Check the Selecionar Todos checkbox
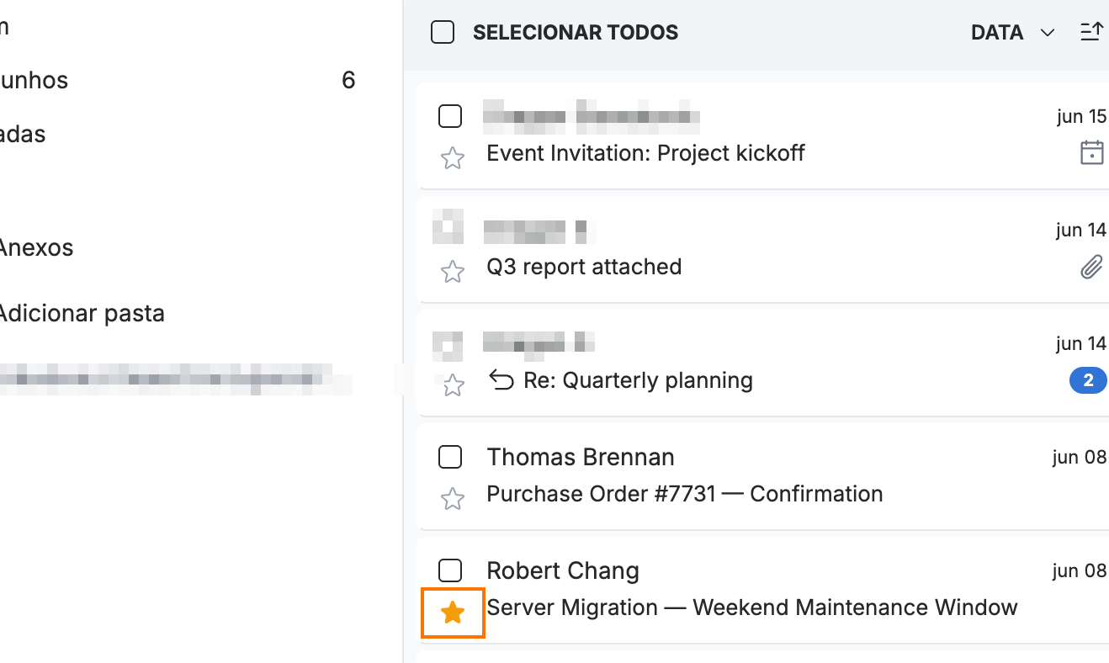This screenshot has width=1109, height=663. pyautogui.click(x=443, y=33)
